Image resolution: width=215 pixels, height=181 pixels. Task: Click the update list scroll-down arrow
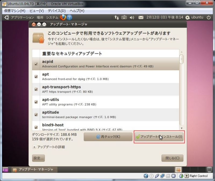tap(182, 128)
